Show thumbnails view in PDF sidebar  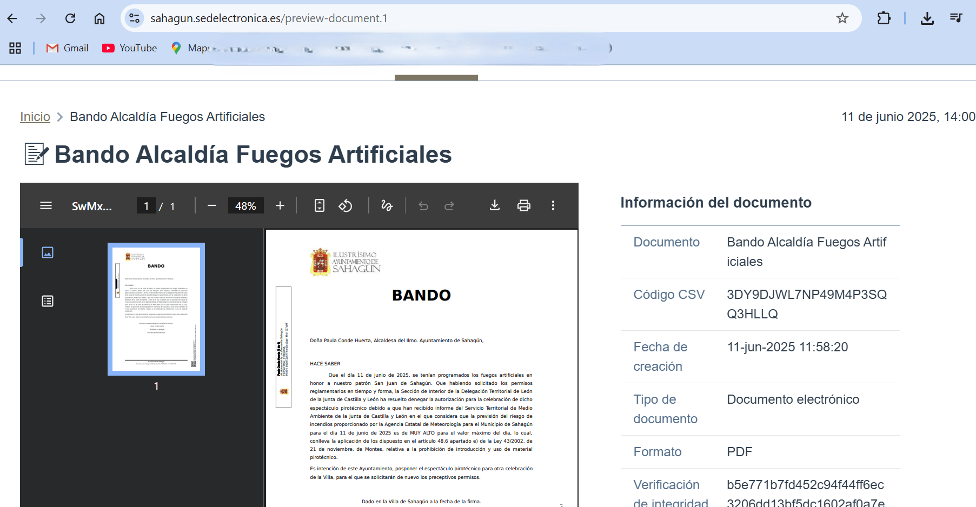click(x=48, y=252)
